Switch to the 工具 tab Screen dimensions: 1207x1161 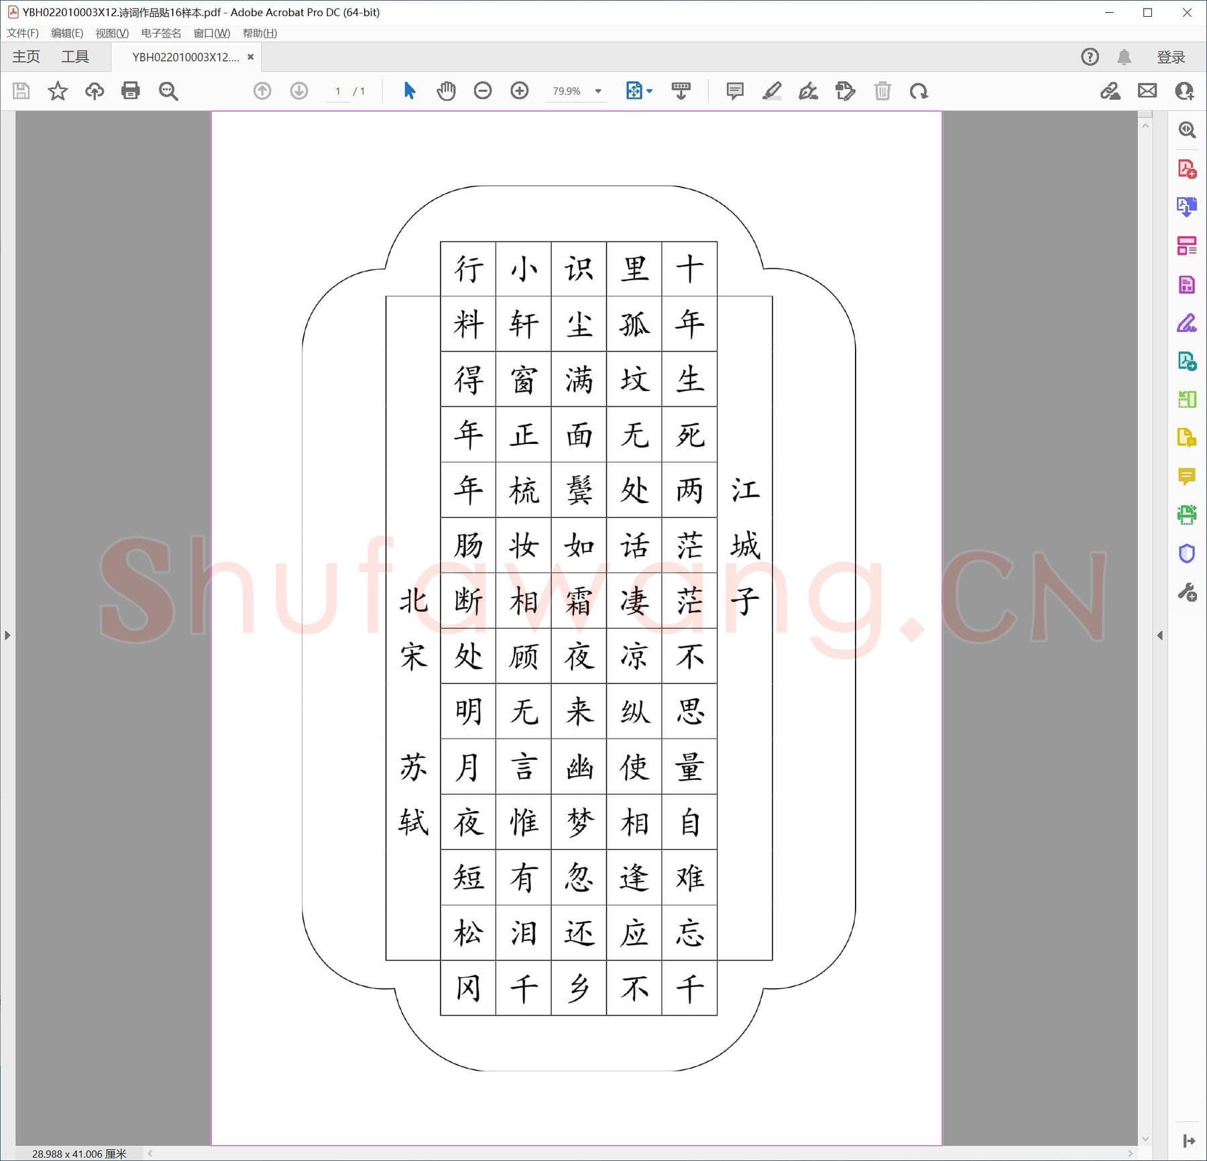(x=75, y=57)
